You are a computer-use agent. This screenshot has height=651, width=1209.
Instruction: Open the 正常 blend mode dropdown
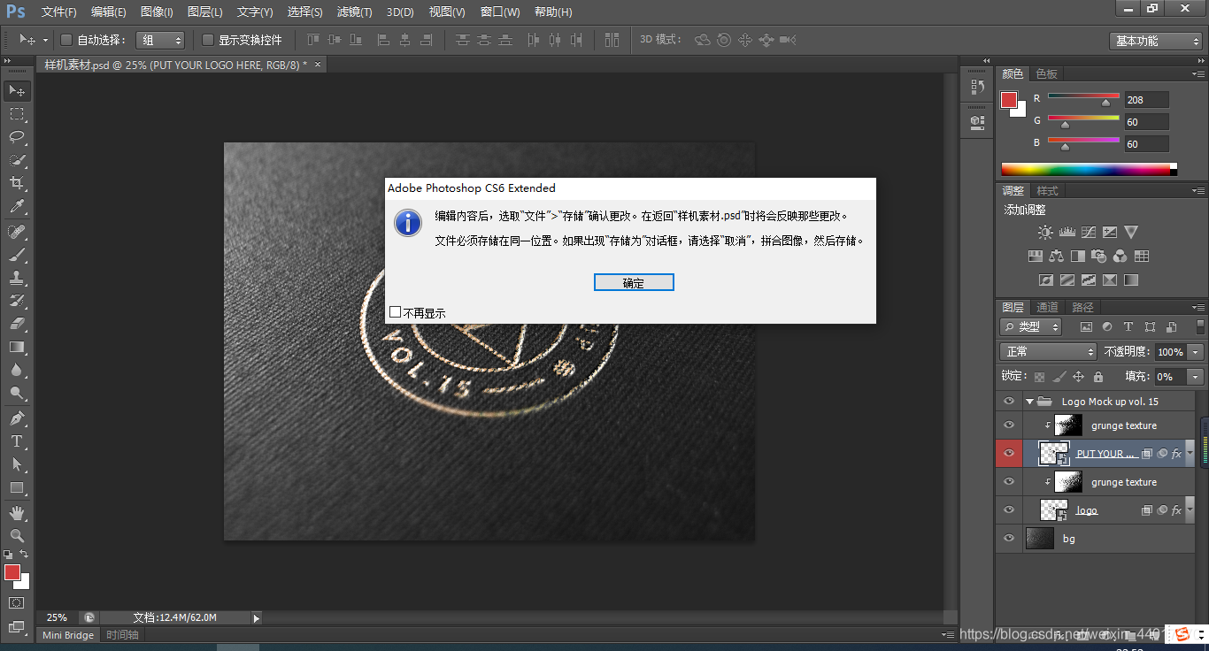pos(1049,352)
